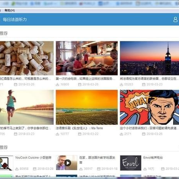Click the 每日法语听力 header title
Screen dimensions: 179x179
(x=15, y=19)
